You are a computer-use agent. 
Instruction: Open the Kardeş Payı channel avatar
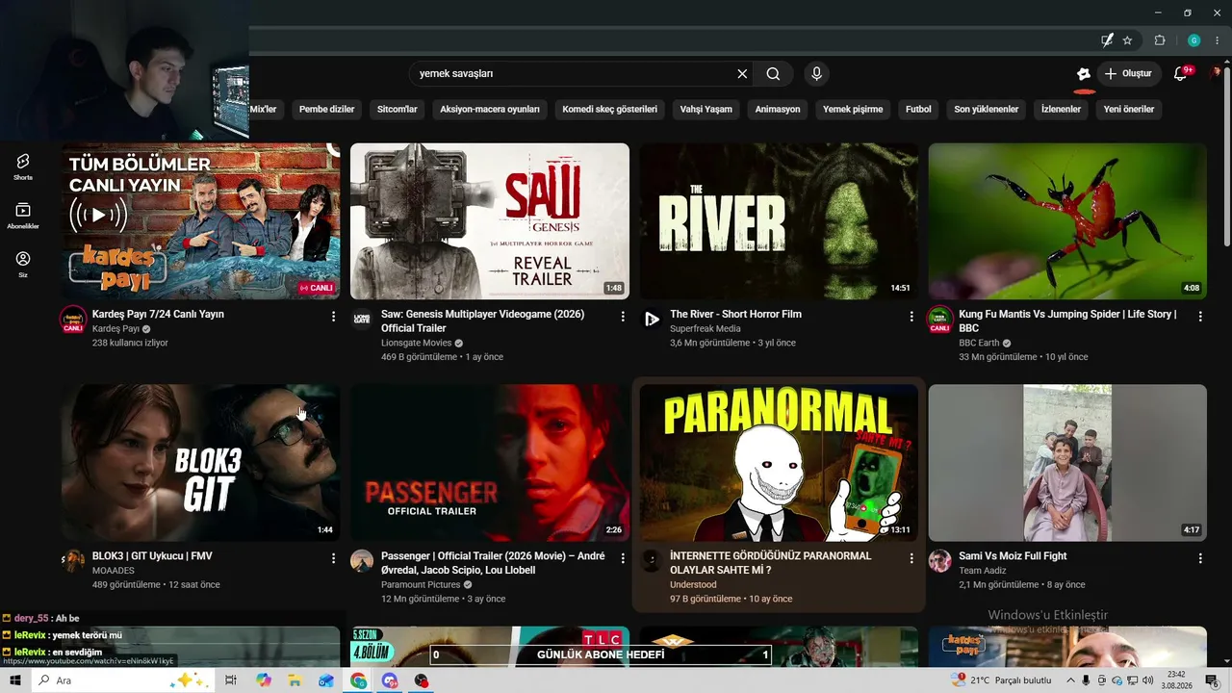pos(73,320)
